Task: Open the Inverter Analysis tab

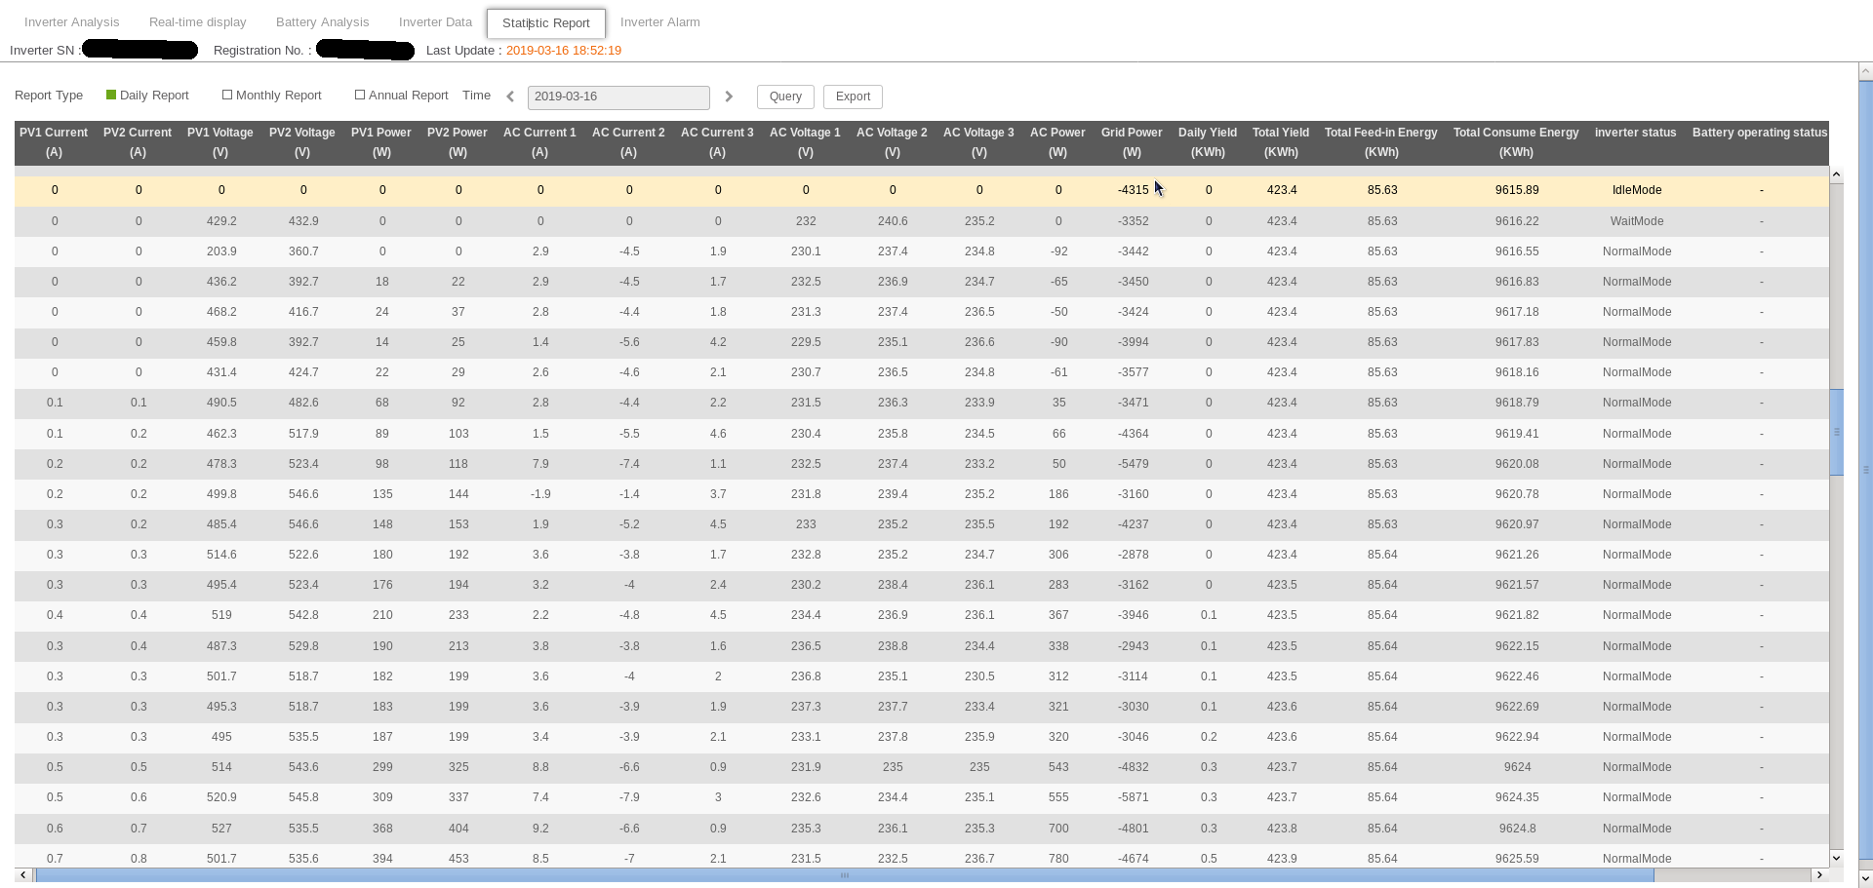Action: click(71, 22)
